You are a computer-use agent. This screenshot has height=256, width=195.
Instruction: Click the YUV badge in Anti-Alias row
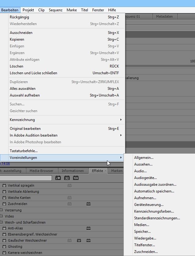tap(88, 228)
